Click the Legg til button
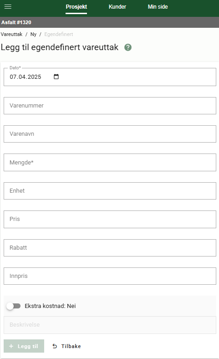Image resolution: width=219 pixels, height=359 pixels. pyautogui.click(x=24, y=346)
